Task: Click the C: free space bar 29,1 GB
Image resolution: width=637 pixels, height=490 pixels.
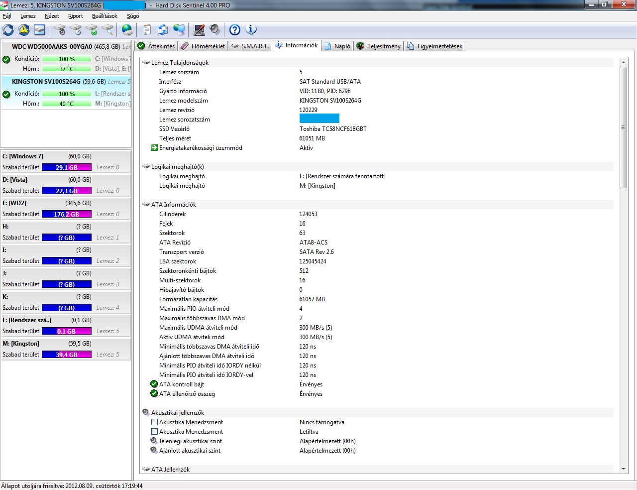Action: pyautogui.click(x=67, y=167)
